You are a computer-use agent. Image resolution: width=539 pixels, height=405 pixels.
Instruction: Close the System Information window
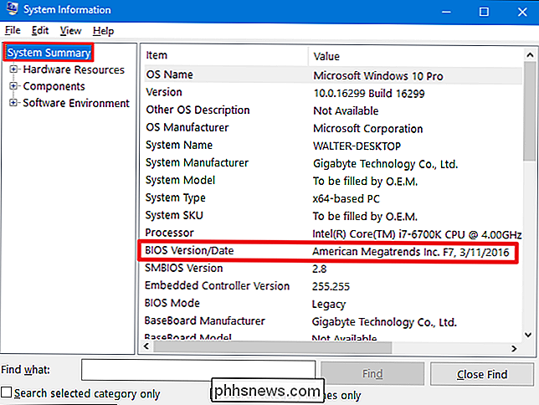(522, 12)
